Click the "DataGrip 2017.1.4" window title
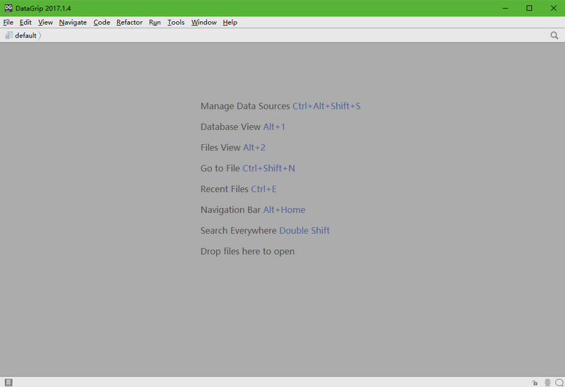Viewport: 565px width, 387px height. pos(43,8)
